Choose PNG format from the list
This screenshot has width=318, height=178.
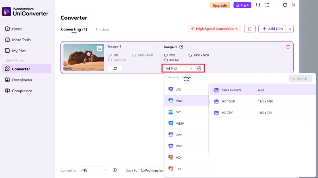pos(186,101)
